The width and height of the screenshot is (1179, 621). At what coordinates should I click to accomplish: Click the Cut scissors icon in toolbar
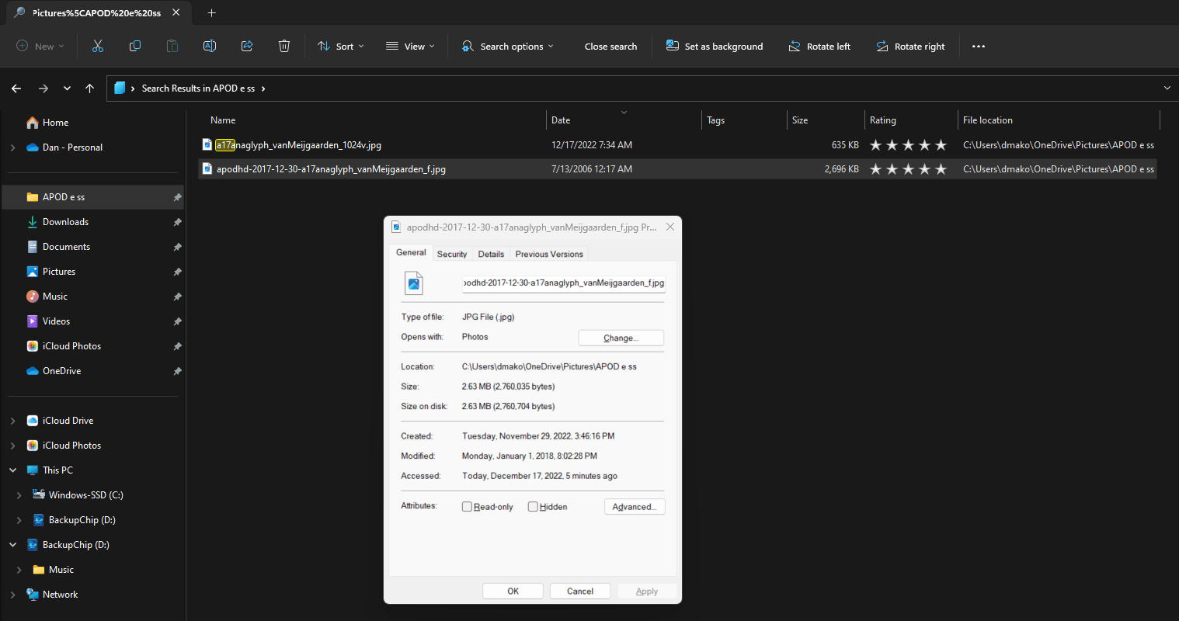point(98,47)
